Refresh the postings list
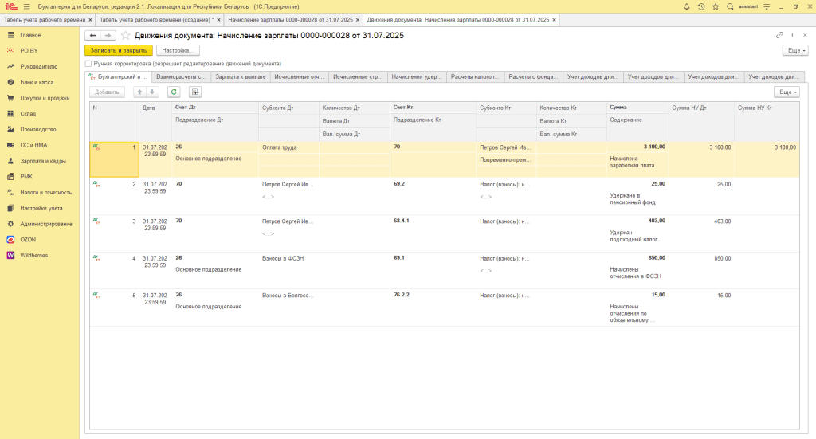 pyautogui.click(x=174, y=92)
